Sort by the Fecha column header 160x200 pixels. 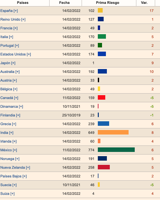pyautogui.click(x=64, y=3)
